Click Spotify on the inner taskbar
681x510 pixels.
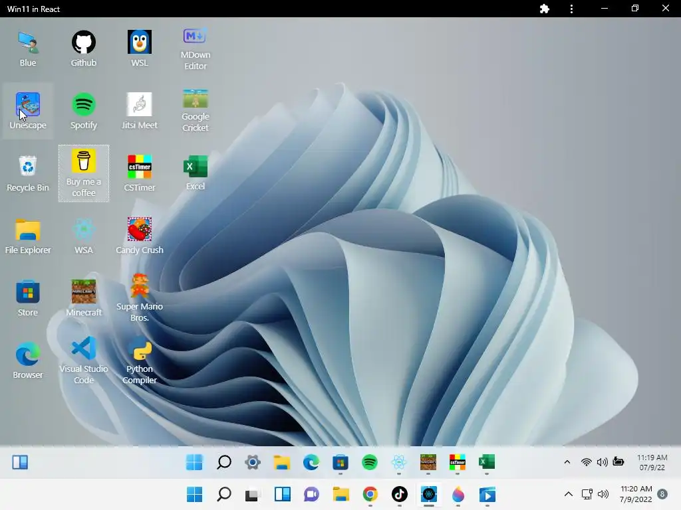[x=370, y=462]
